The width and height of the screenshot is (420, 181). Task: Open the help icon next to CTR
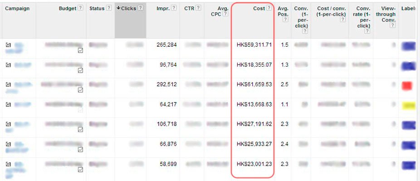click(x=198, y=8)
